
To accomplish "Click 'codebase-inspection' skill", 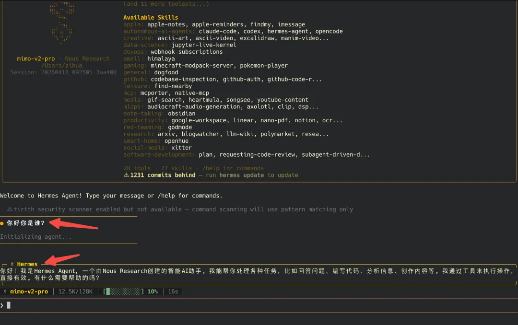I will [183, 79].
